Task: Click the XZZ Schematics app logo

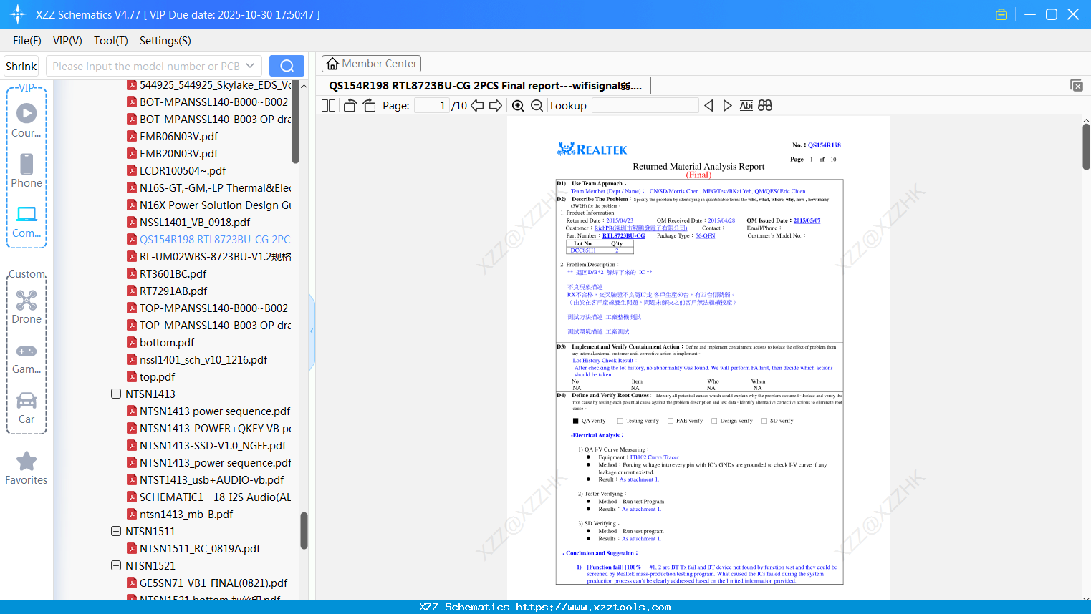Action: tap(18, 14)
